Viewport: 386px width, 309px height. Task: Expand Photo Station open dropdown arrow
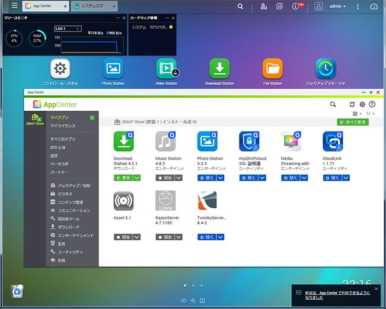[221, 178]
